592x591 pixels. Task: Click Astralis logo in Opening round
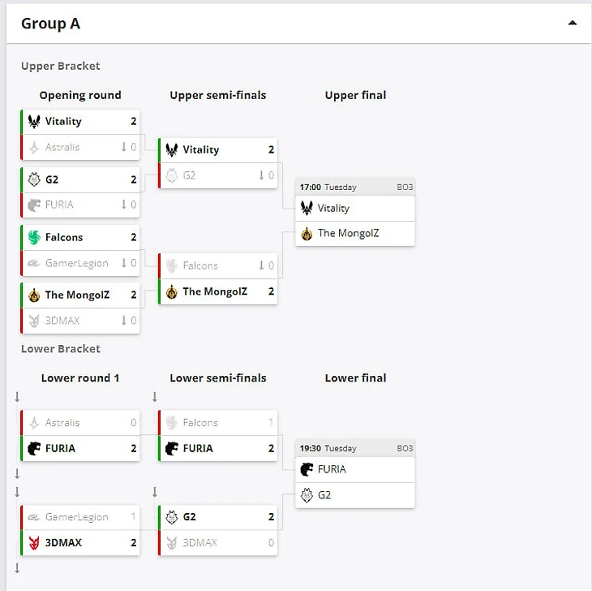[x=34, y=148]
